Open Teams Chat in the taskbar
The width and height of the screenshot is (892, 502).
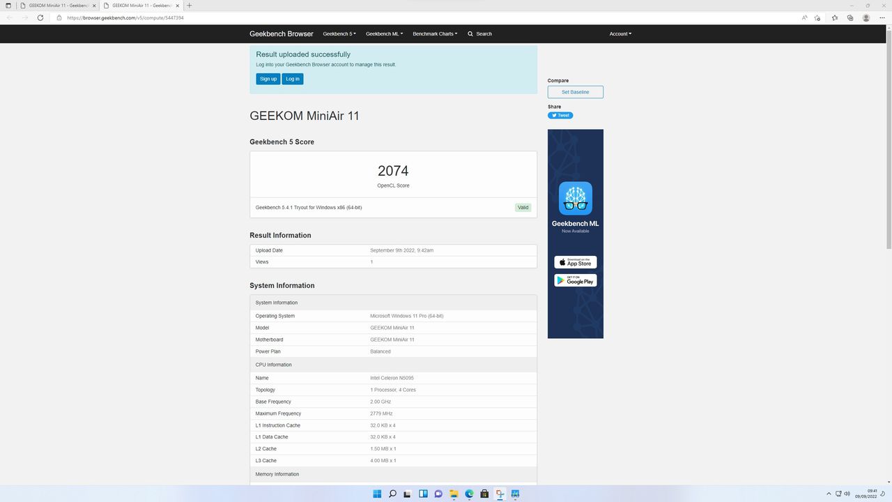point(438,494)
